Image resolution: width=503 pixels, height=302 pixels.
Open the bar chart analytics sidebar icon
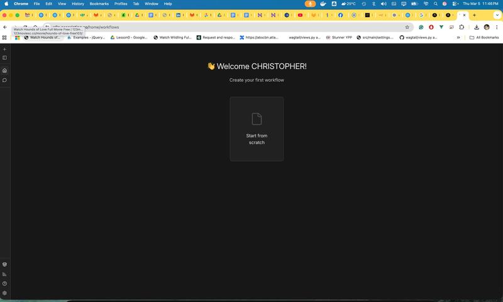pos(4,274)
